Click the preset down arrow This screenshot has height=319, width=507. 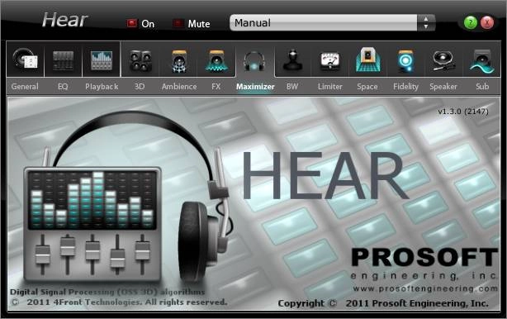click(x=426, y=26)
